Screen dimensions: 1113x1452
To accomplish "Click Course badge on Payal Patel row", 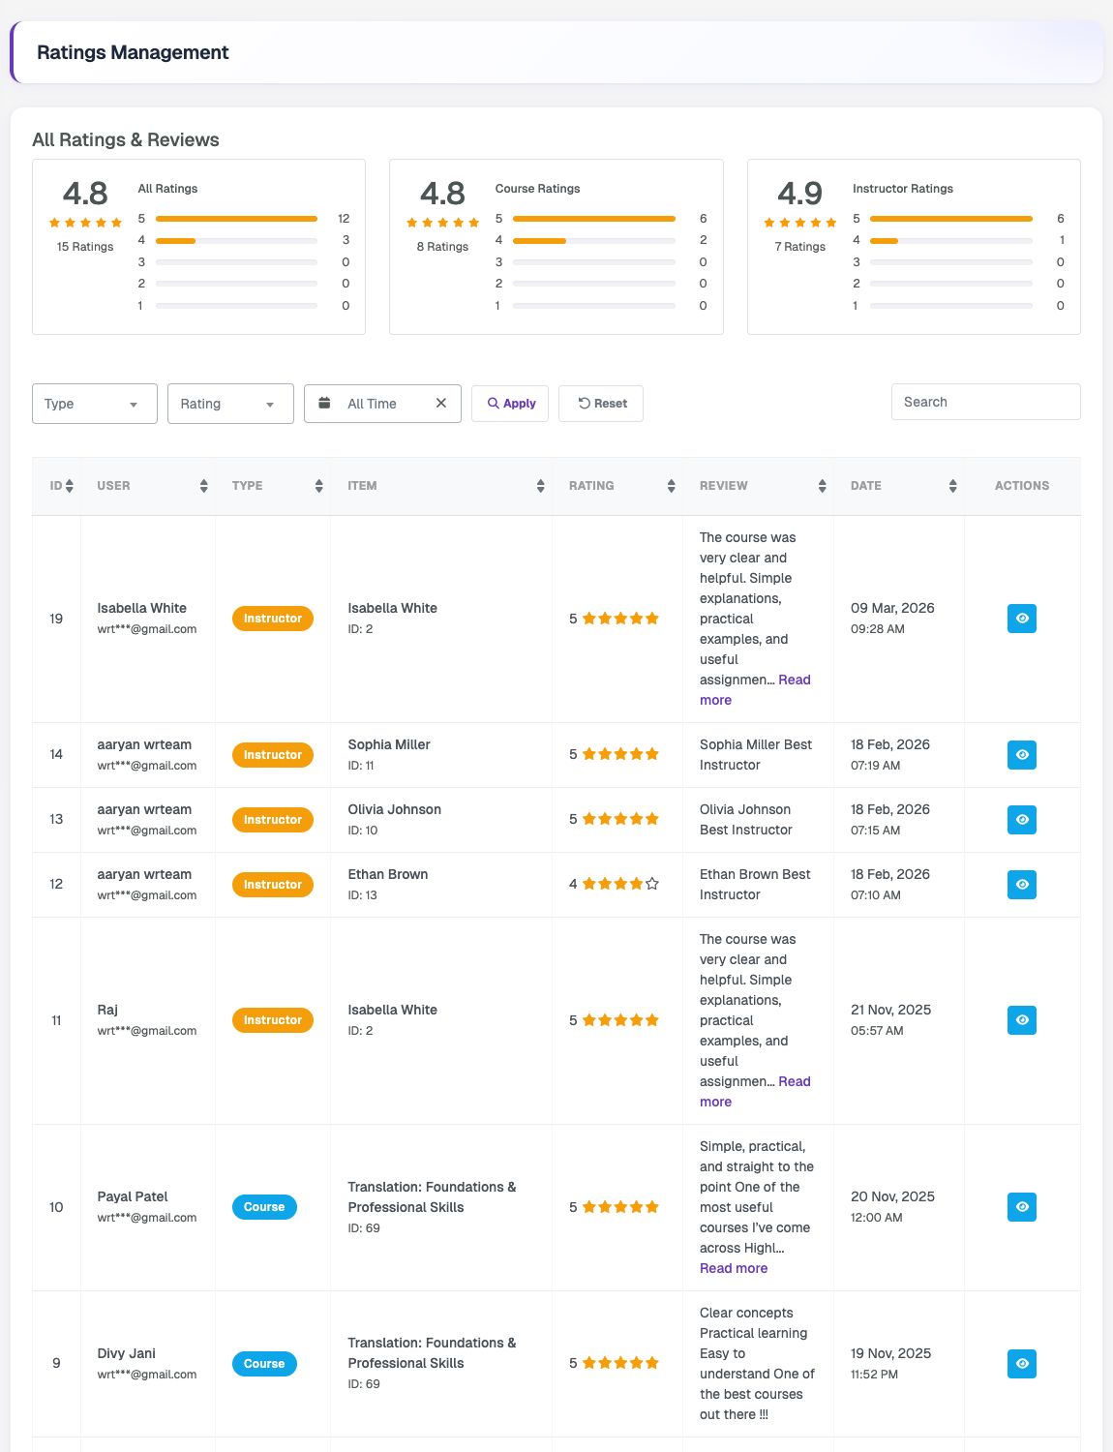I will [264, 1207].
